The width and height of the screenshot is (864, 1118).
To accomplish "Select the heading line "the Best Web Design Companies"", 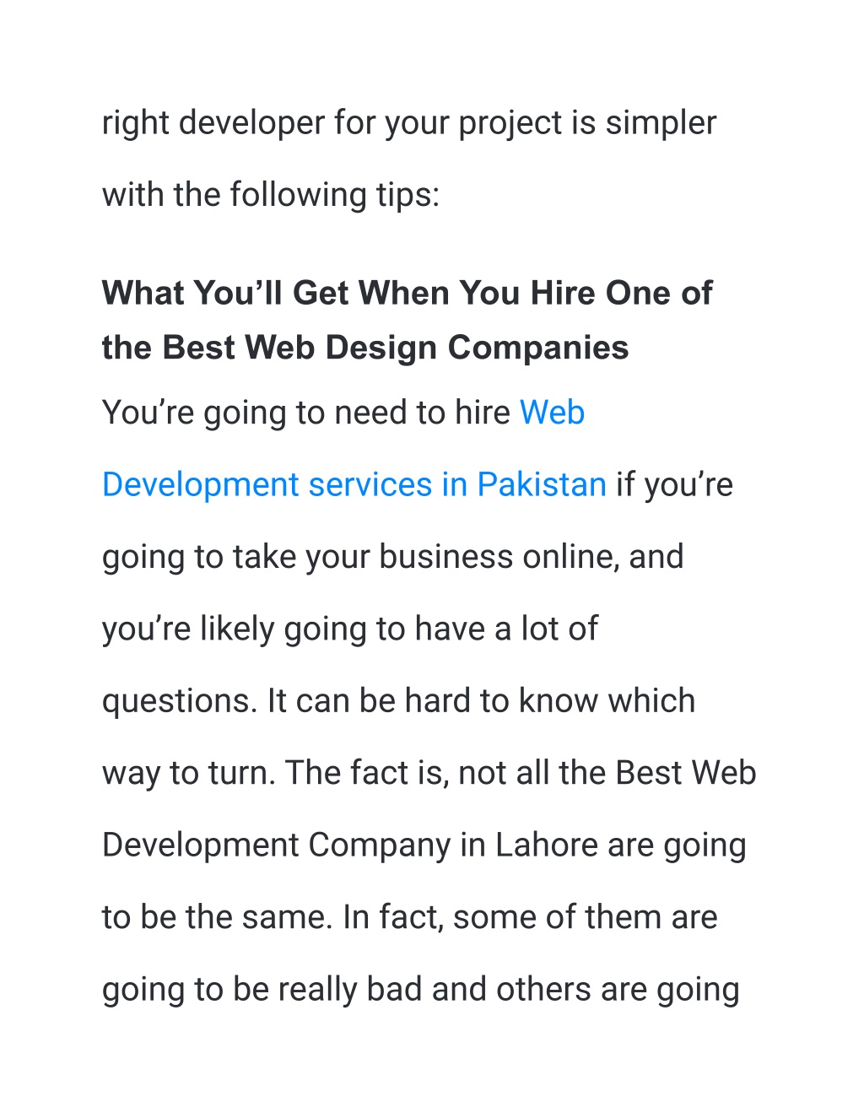I will click(365, 348).
